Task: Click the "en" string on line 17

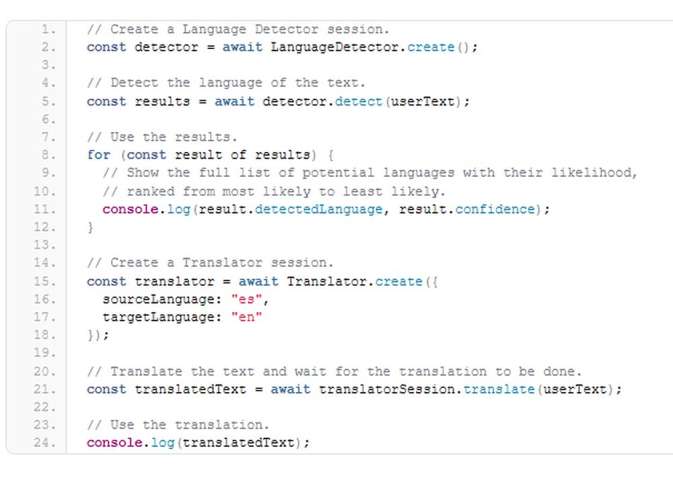Action: coord(246,317)
